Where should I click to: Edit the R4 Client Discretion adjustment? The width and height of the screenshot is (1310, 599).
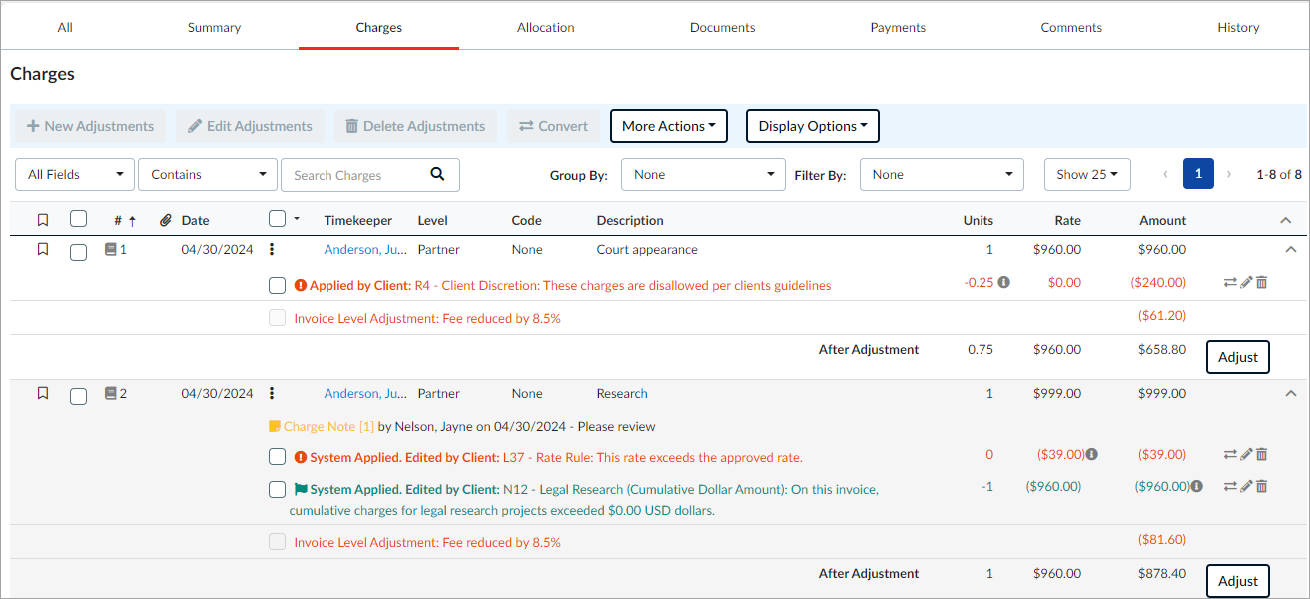(1246, 283)
